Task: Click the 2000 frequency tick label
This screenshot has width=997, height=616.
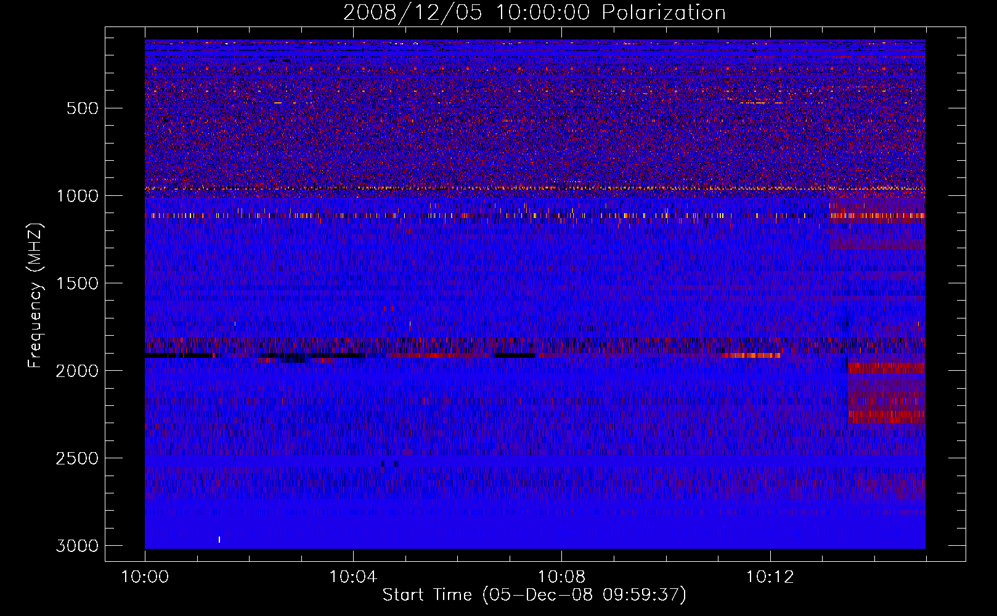Action: (x=77, y=371)
